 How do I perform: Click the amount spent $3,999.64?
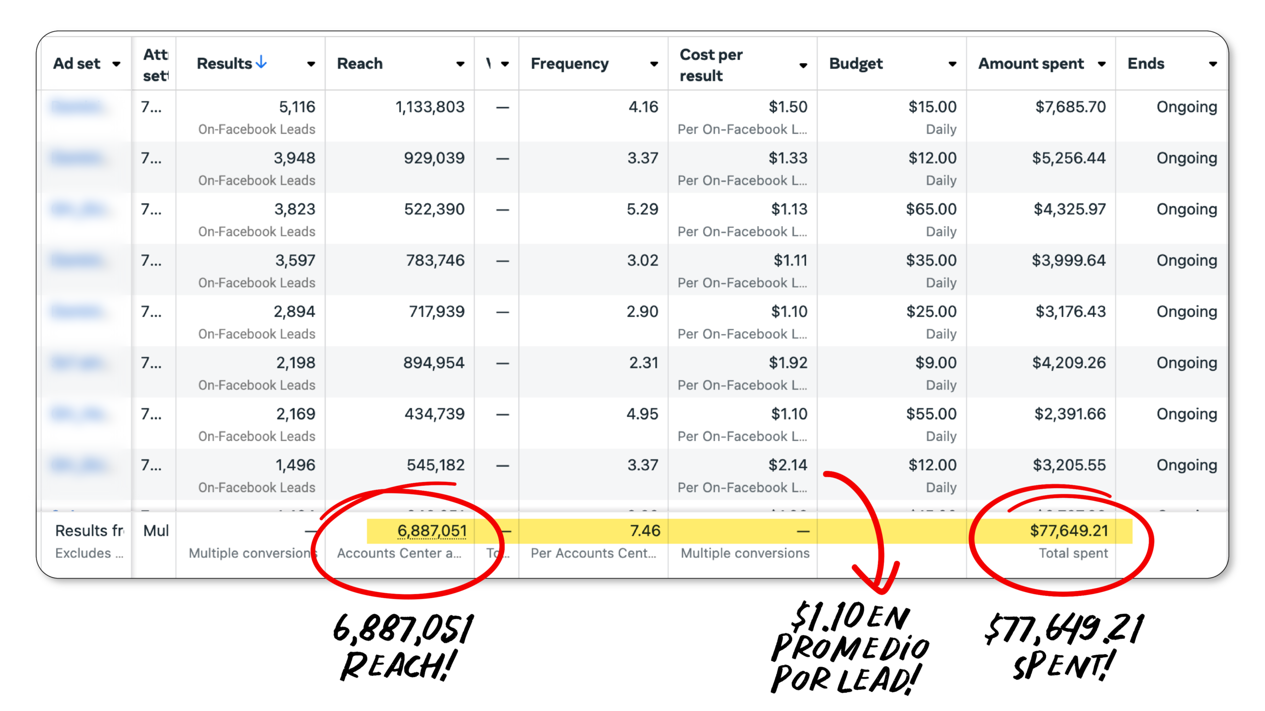1069,260
